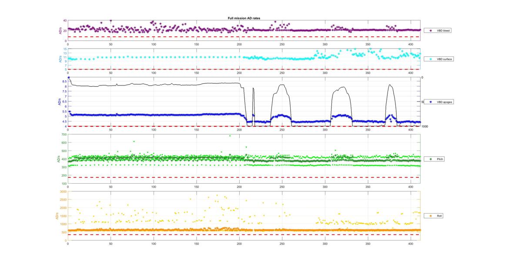This screenshot has width=522, height=270.
Task: Click the purple 'AD/s' label of VBD bleed plot
Action: pos(60,31)
